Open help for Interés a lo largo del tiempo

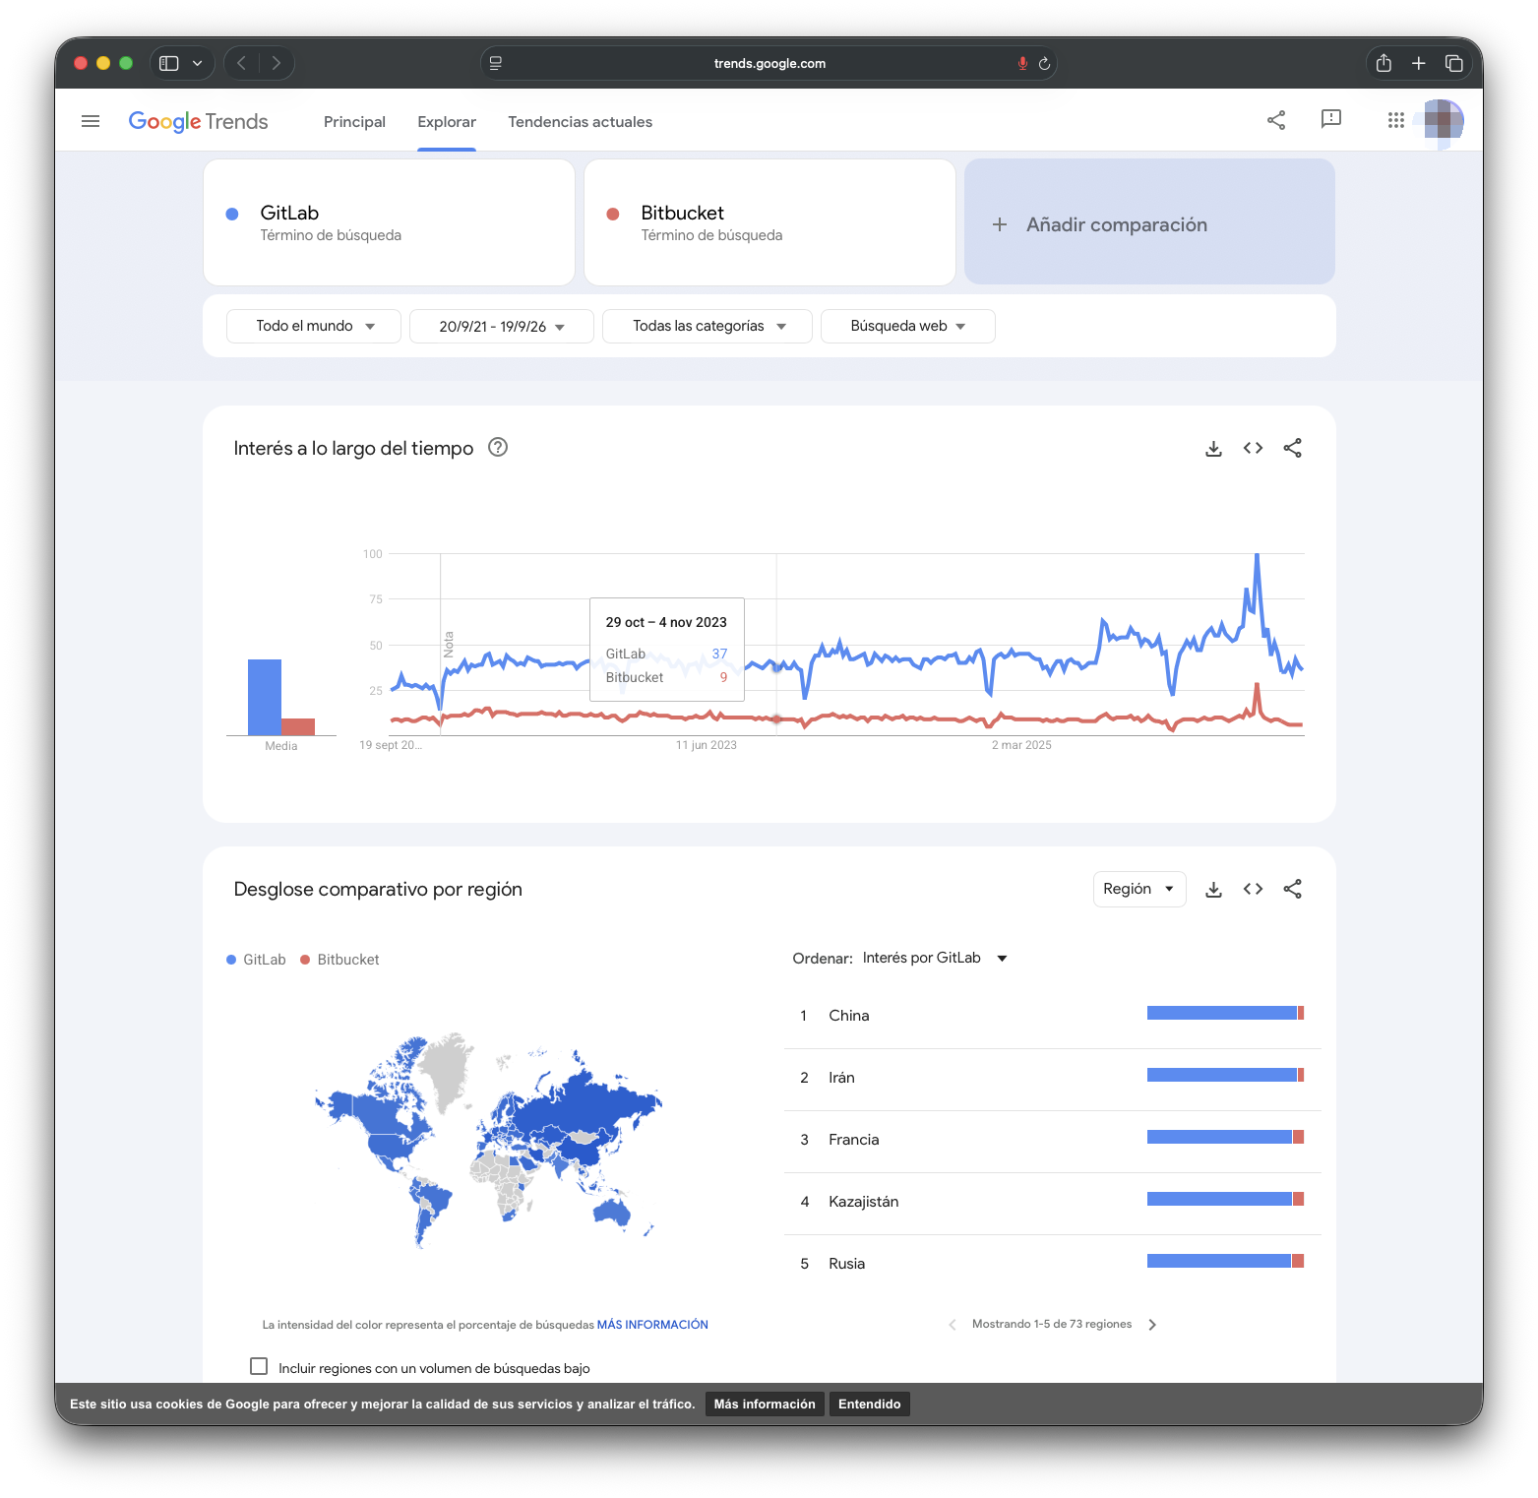pyautogui.click(x=498, y=447)
